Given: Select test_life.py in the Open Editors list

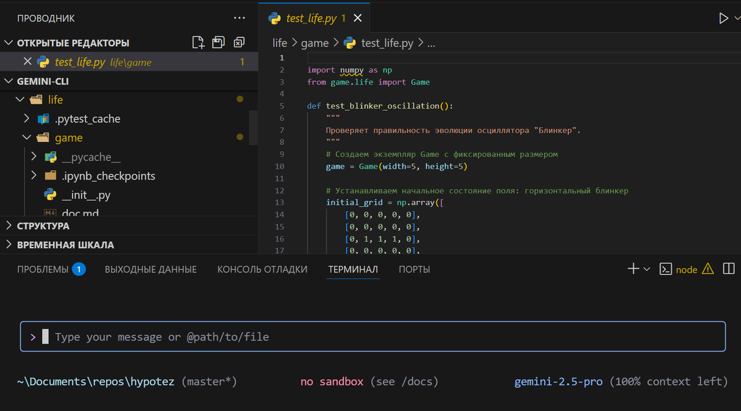Looking at the screenshot, I should click(x=128, y=61).
